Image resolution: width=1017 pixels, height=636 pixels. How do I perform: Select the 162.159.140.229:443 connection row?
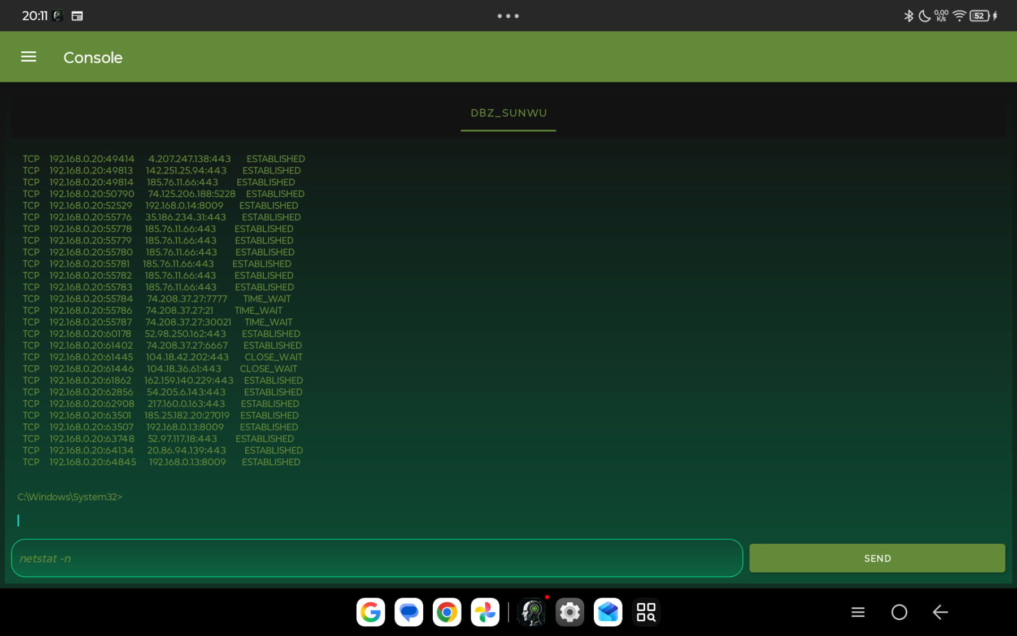pos(163,380)
